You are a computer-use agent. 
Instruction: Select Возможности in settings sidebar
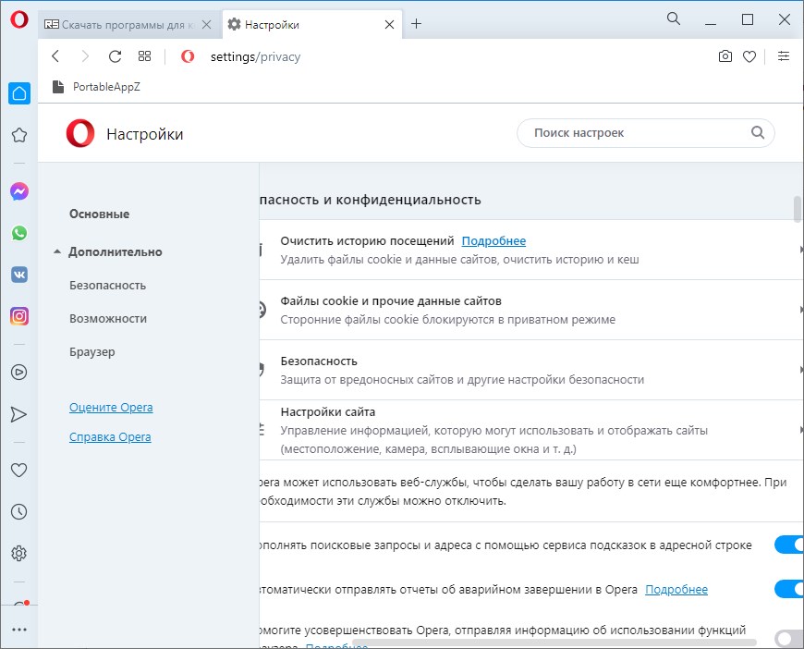(x=108, y=319)
